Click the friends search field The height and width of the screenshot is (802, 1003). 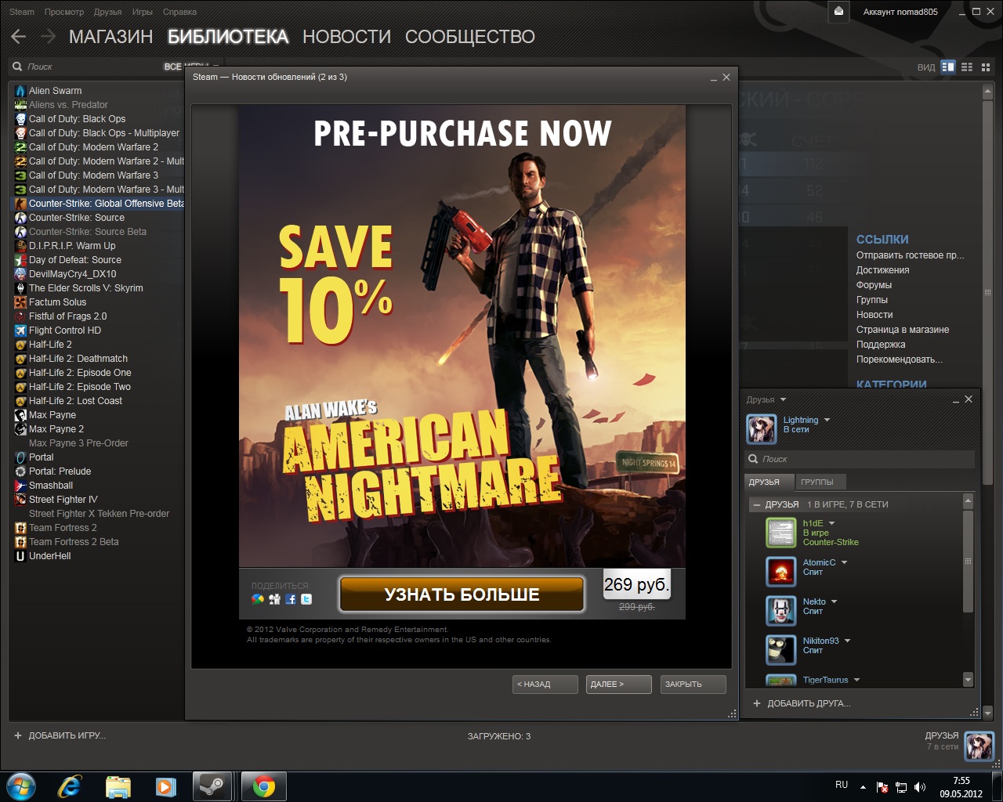tap(860, 459)
